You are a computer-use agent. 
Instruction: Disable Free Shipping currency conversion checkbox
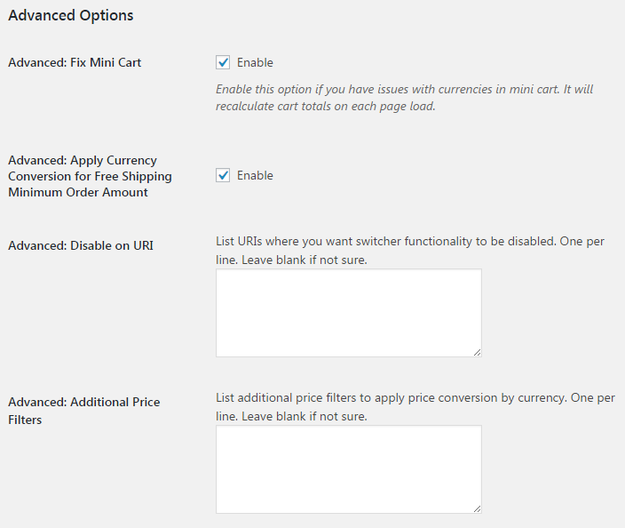(x=223, y=175)
